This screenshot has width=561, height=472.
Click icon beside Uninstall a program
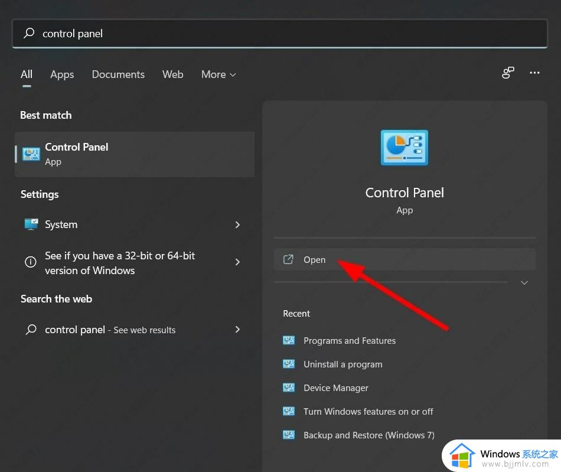pos(289,363)
